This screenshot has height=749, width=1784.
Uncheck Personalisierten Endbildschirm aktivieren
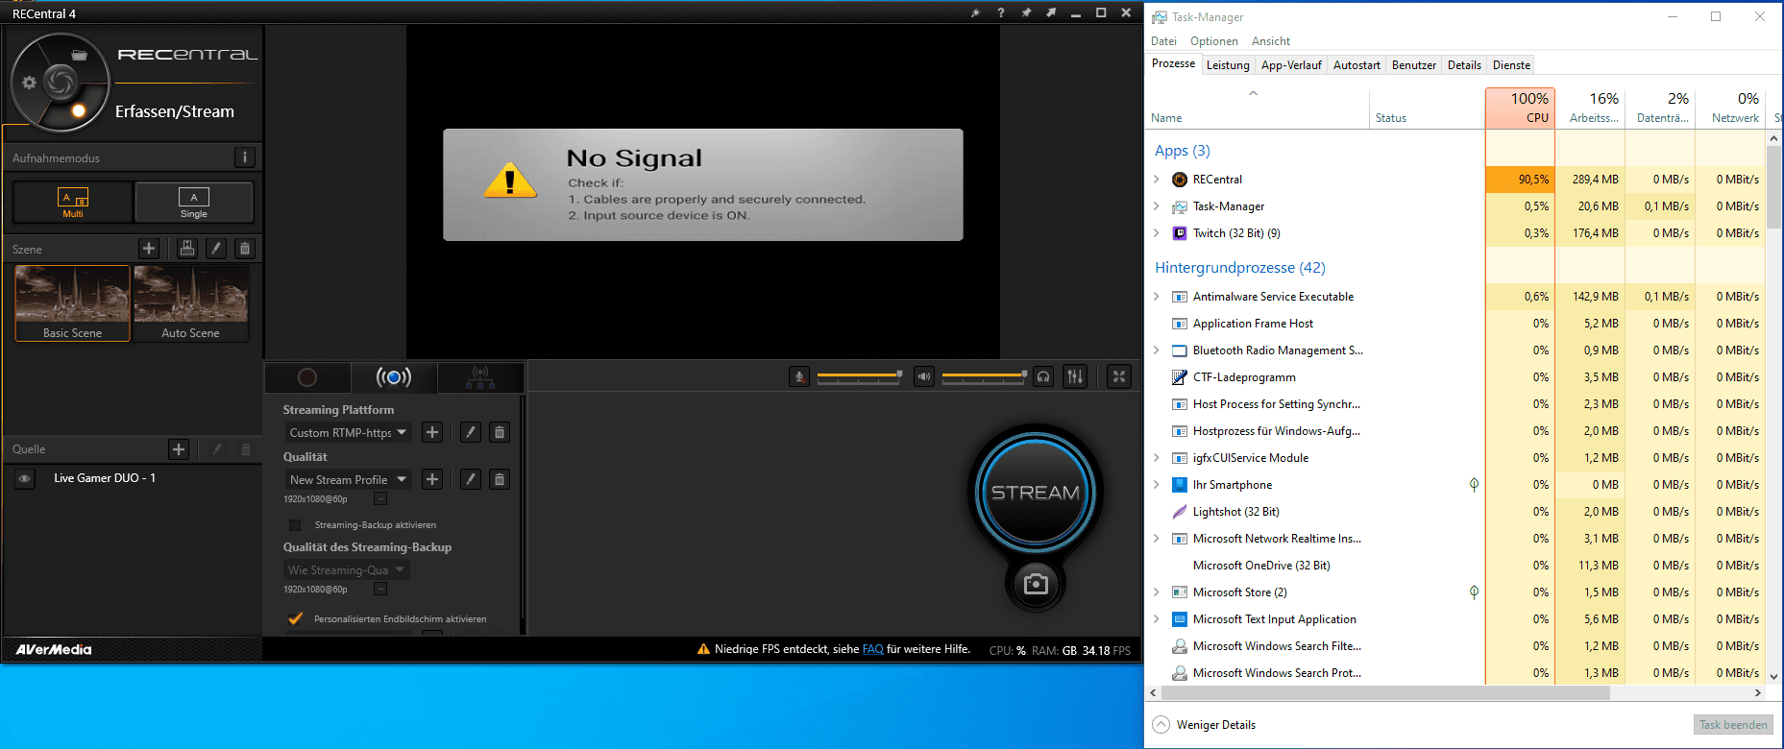pyautogui.click(x=296, y=618)
